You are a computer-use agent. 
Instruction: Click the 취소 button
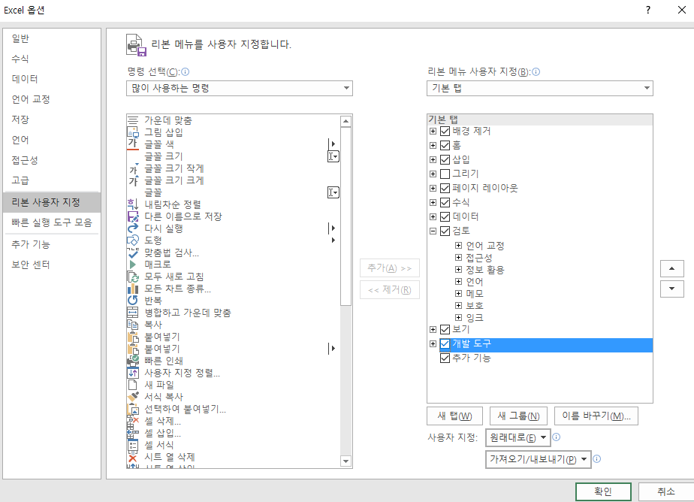pos(666,491)
